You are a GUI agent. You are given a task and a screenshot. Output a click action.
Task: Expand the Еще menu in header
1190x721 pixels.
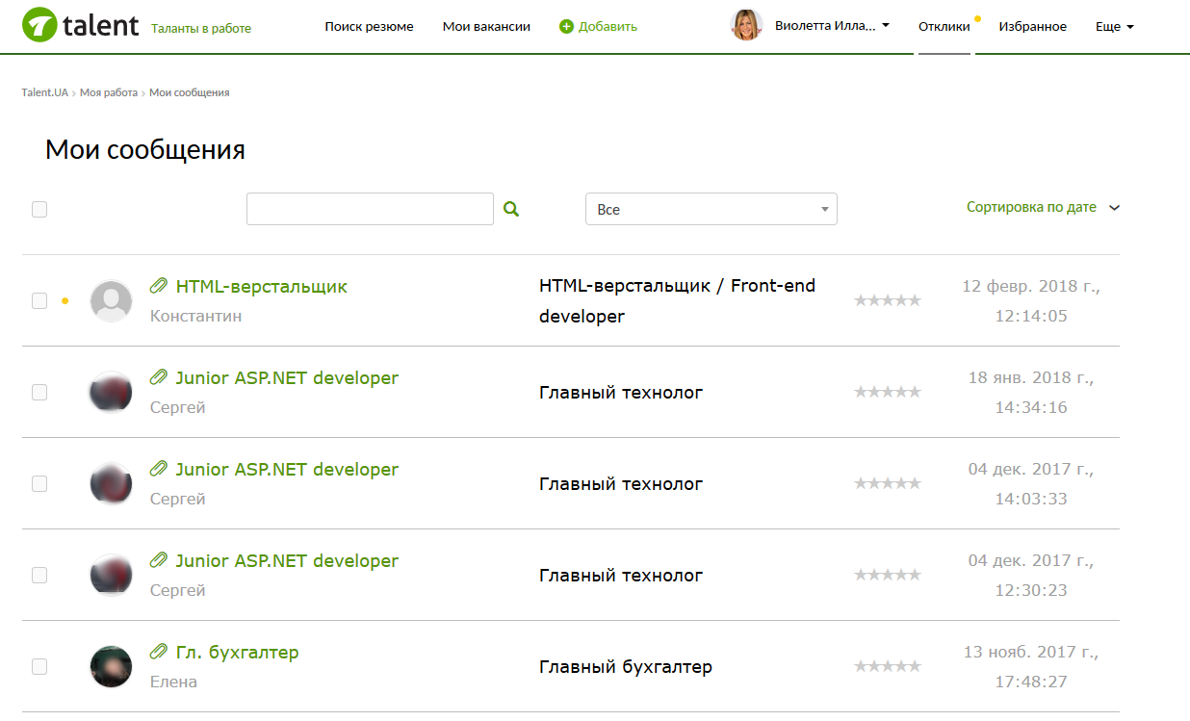coord(1114,27)
